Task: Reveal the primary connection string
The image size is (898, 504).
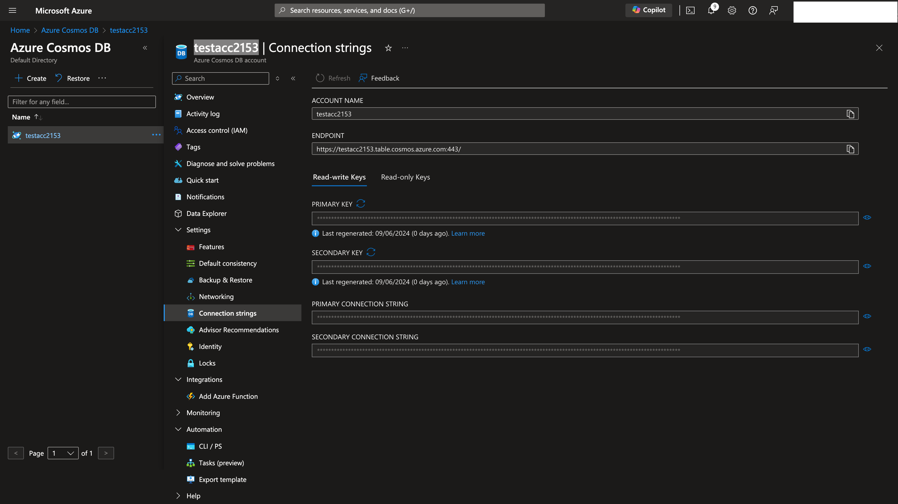Action: 868,316
